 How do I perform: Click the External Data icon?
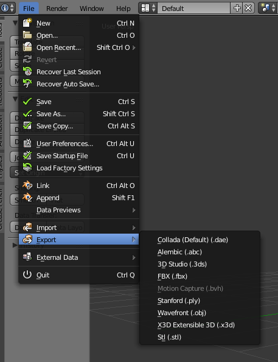pos(27,257)
